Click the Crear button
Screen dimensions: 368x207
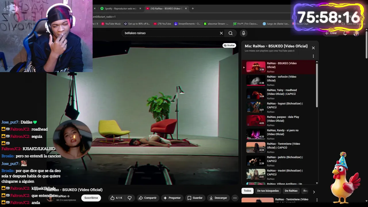(x=331, y=33)
